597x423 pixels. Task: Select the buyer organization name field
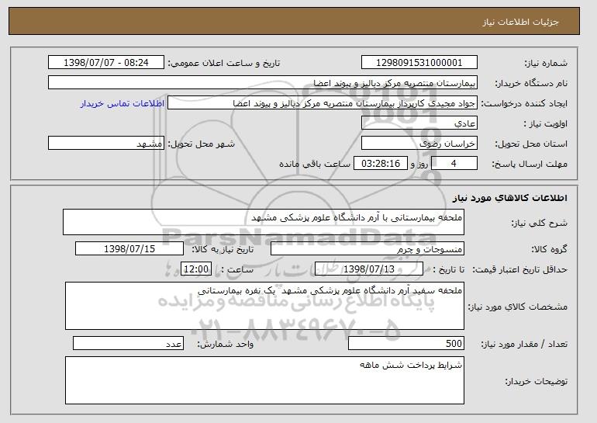coord(263,83)
